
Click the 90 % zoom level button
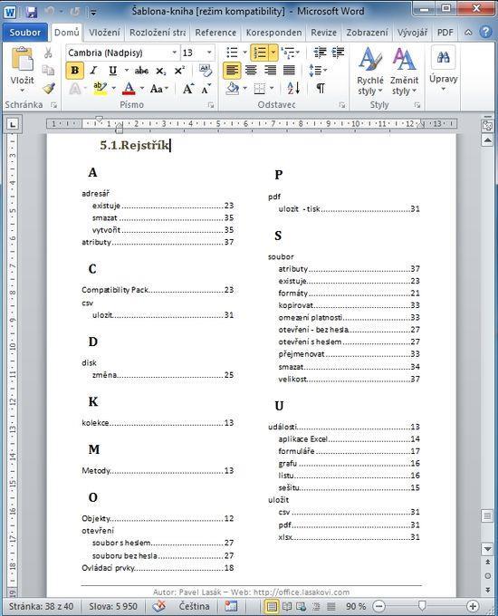click(356, 606)
